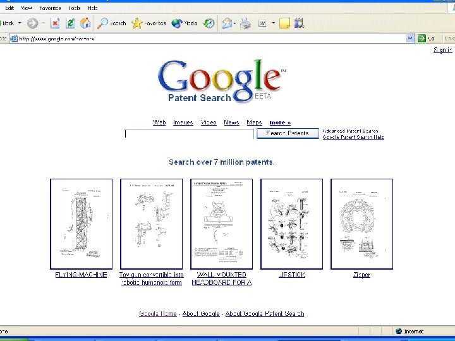Click the Sign in link
Image resolution: width=455 pixels, height=341 pixels.
point(443,50)
